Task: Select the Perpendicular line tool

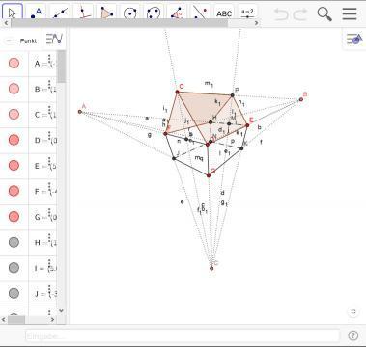Action: 84,13
